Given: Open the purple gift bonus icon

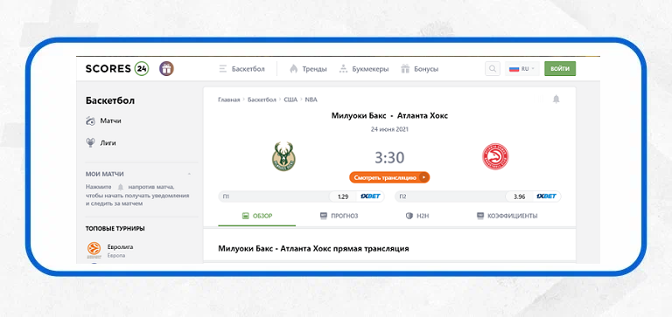Looking at the screenshot, I should click(167, 68).
